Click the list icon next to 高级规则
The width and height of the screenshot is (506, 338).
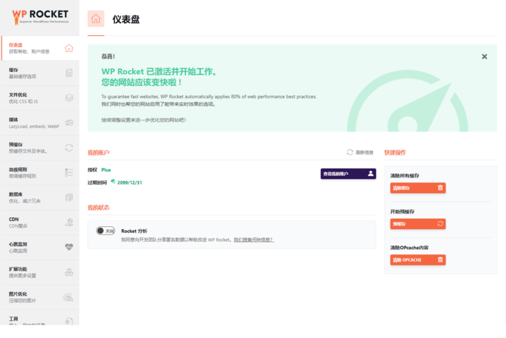[69, 173]
